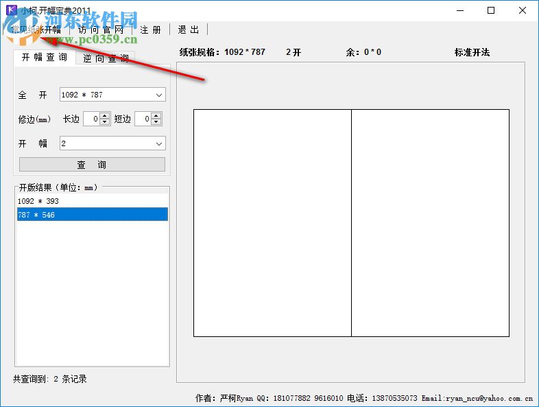Image resolution: width=539 pixels, height=407 pixels.
Task: Increase the 短边 trim value
Action: [156, 115]
